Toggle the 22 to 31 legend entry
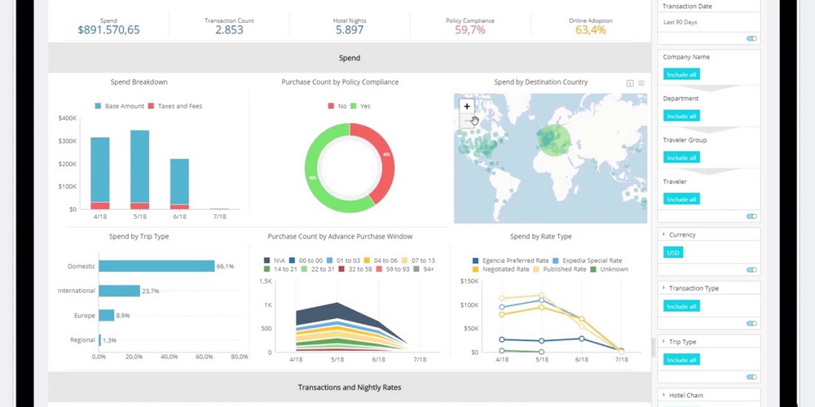This screenshot has width=815, height=407. pyautogui.click(x=318, y=269)
